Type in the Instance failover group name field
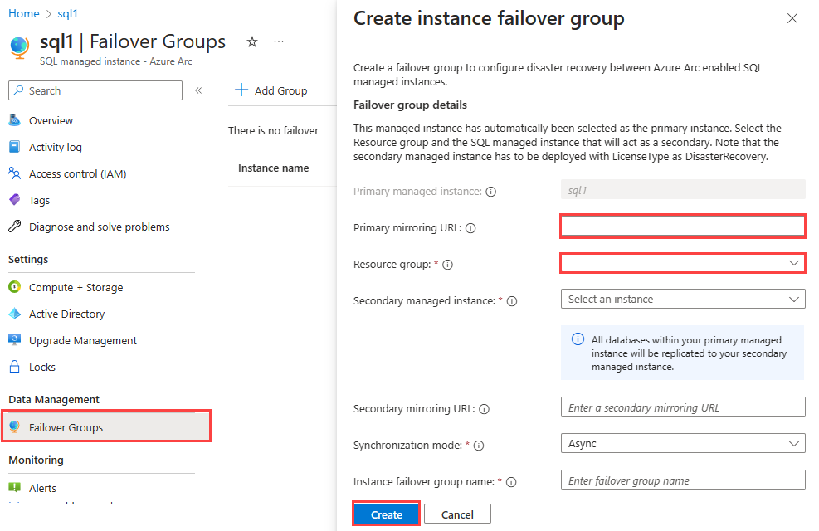Image resolution: width=819 pixels, height=531 pixels. [x=682, y=480]
